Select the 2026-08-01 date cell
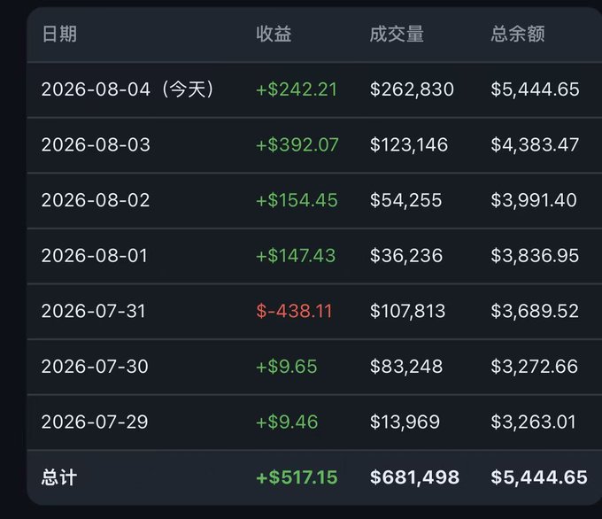 pos(95,255)
